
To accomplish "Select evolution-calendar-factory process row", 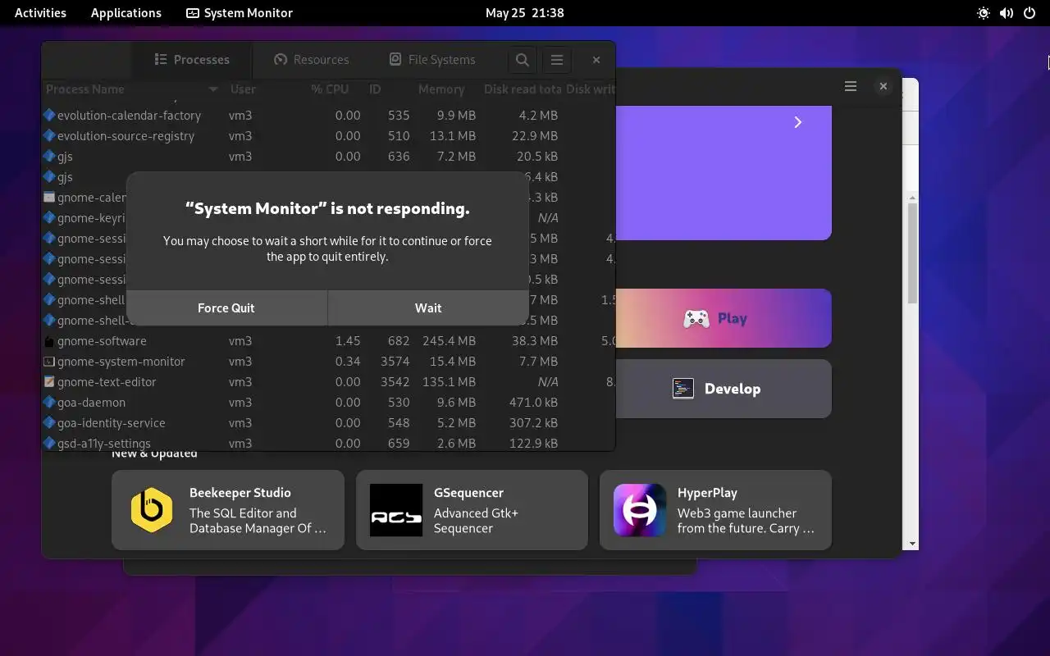I will [328, 116].
